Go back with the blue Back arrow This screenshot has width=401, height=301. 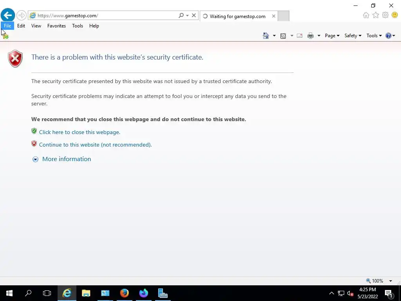coord(8,15)
